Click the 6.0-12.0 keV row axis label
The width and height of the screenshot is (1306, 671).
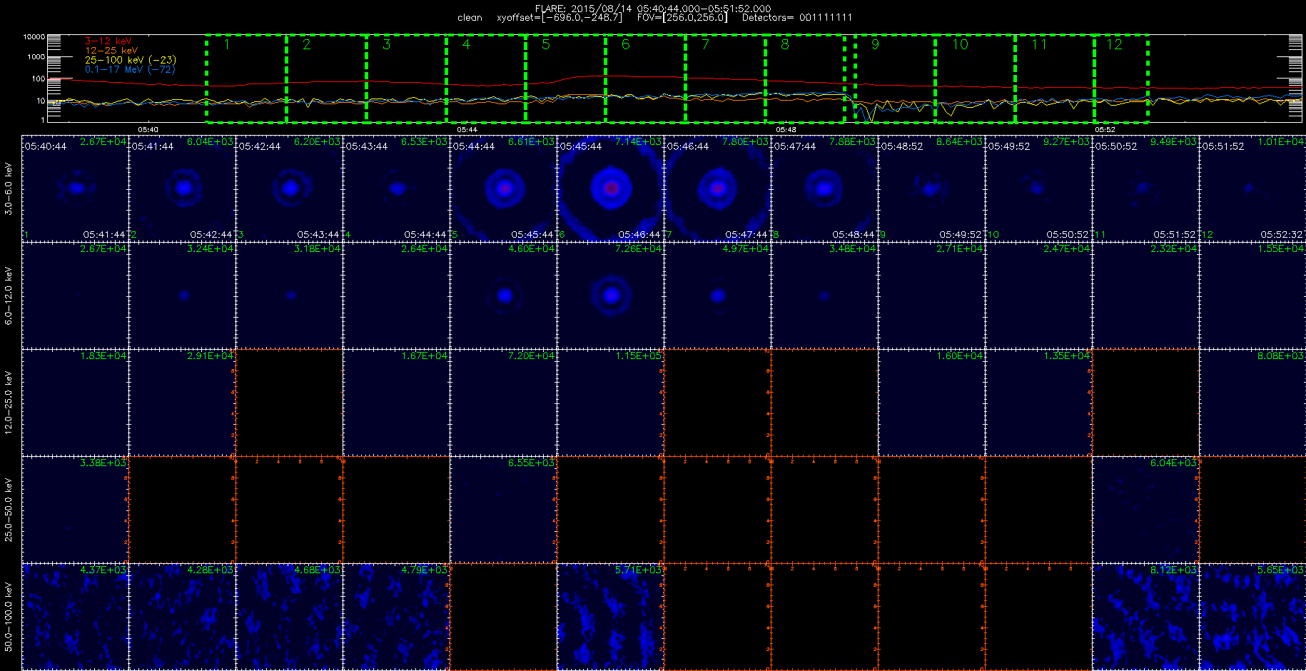point(9,296)
